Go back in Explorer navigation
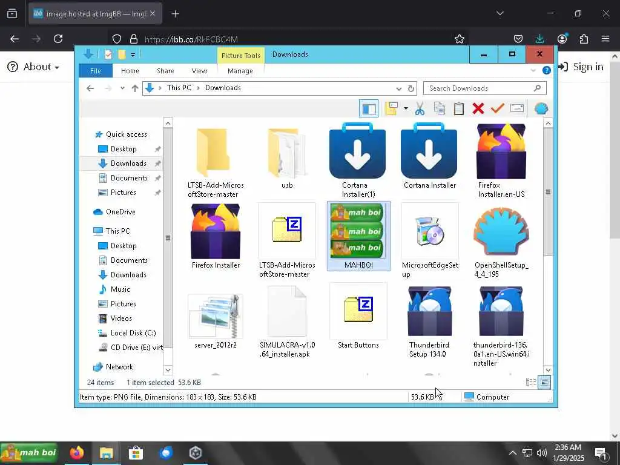This screenshot has width=620, height=465. (x=90, y=88)
